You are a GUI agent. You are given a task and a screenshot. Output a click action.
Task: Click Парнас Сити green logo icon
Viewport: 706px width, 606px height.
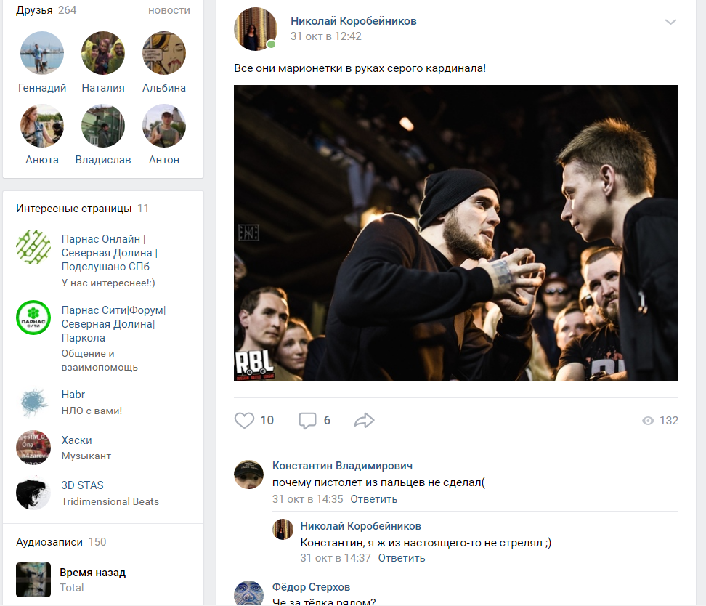point(33,318)
